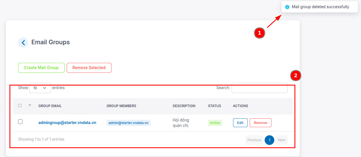The width and height of the screenshot is (361, 157).
Task: Click the admin@starter.vndata.vn member tag
Action: pos(129,123)
